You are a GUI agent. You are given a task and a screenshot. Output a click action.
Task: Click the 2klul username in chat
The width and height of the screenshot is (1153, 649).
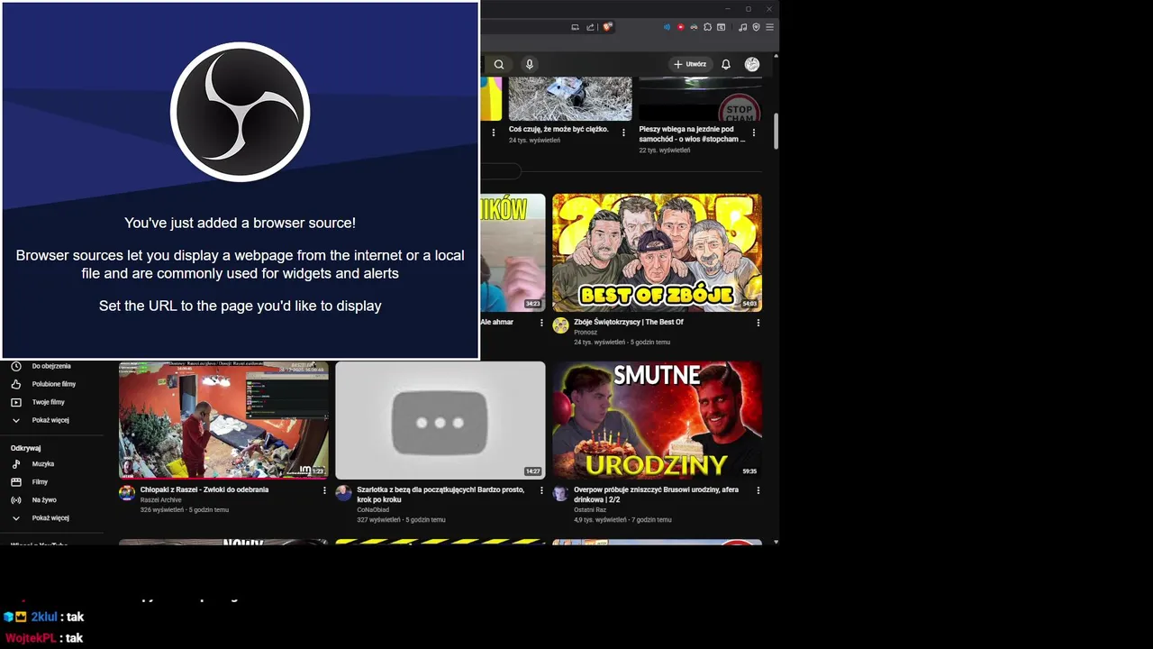click(44, 617)
